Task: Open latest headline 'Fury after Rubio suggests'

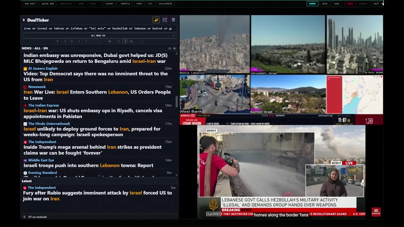Action: (98, 196)
